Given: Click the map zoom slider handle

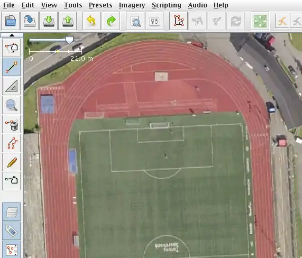Looking at the screenshot, I should 69,40.
